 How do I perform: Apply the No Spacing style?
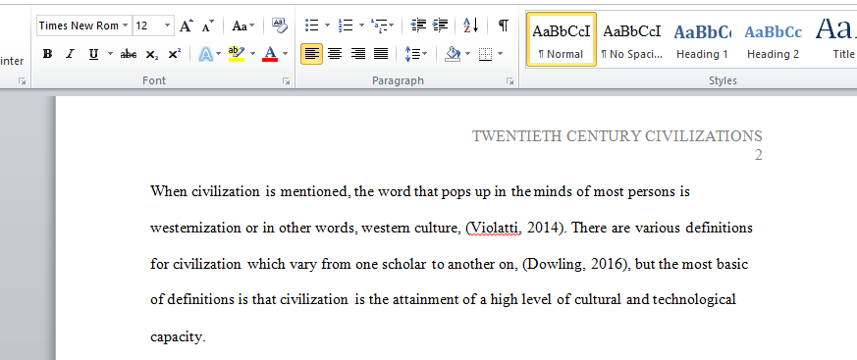pyautogui.click(x=632, y=39)
